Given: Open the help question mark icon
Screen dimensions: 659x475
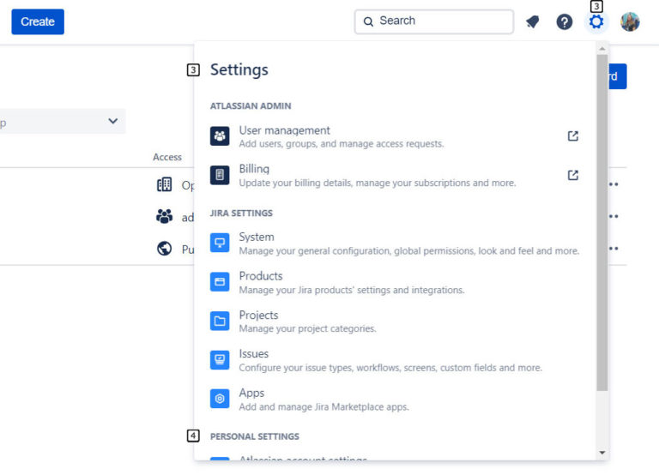Looking at the screenshot, I should pyautogui.click(x=565, y=21).
